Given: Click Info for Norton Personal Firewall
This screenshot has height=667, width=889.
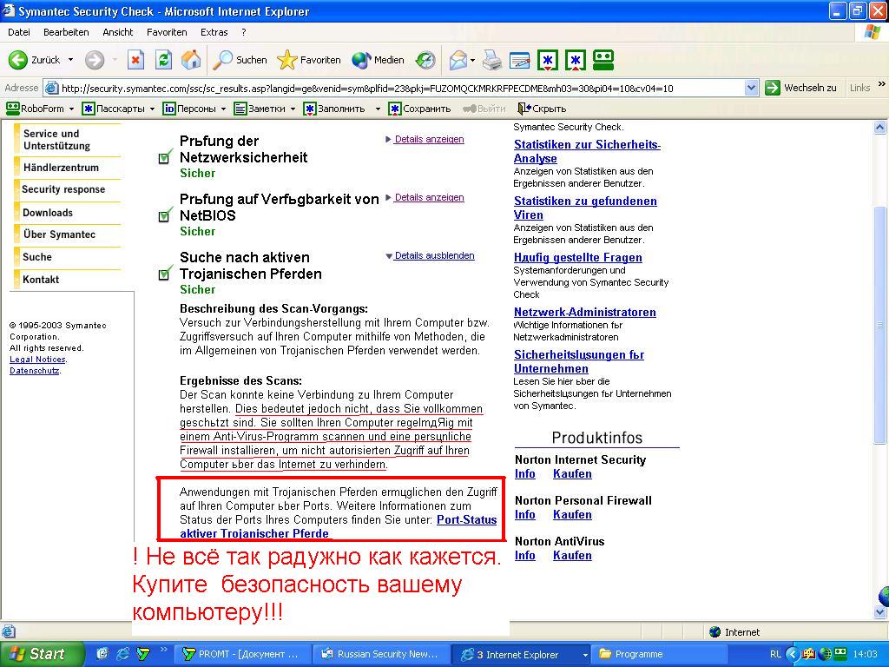Looking at the screenshot, I should (x=525, y=514).
